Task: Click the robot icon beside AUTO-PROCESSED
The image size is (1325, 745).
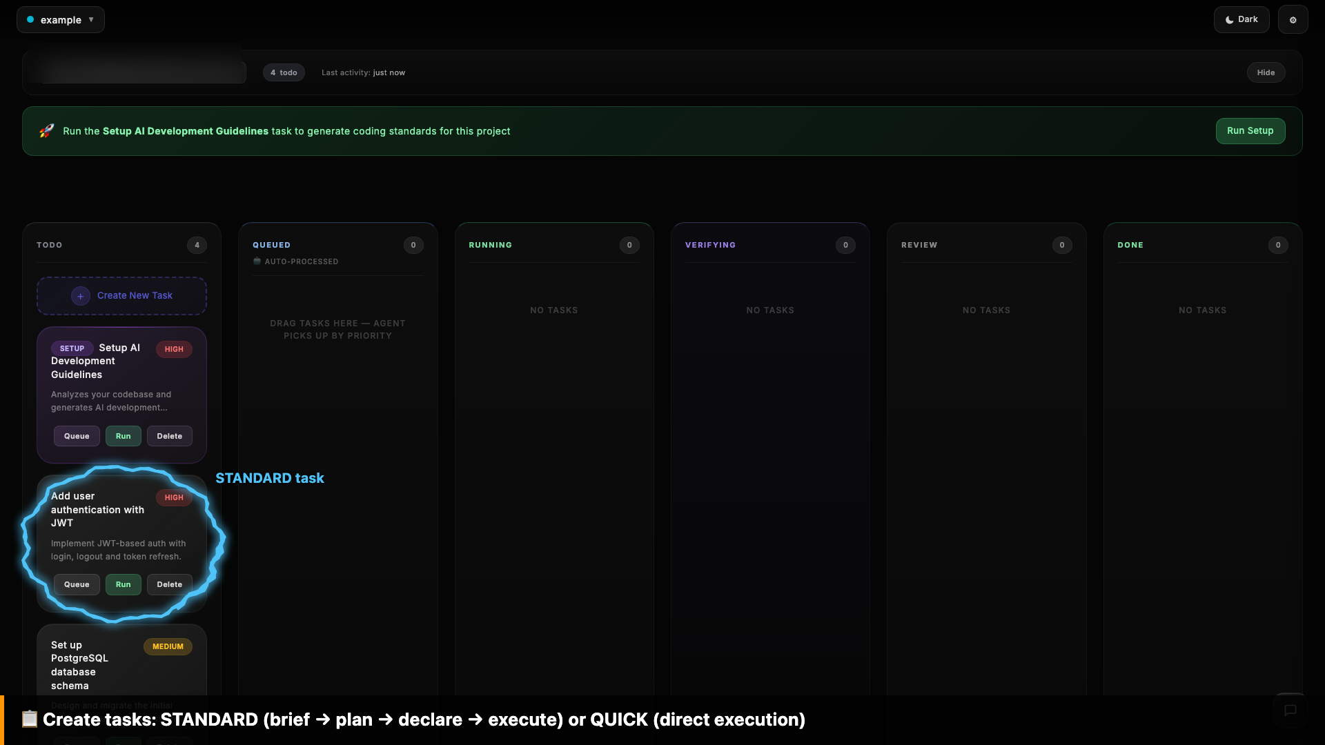Action: tap(257, 261)
